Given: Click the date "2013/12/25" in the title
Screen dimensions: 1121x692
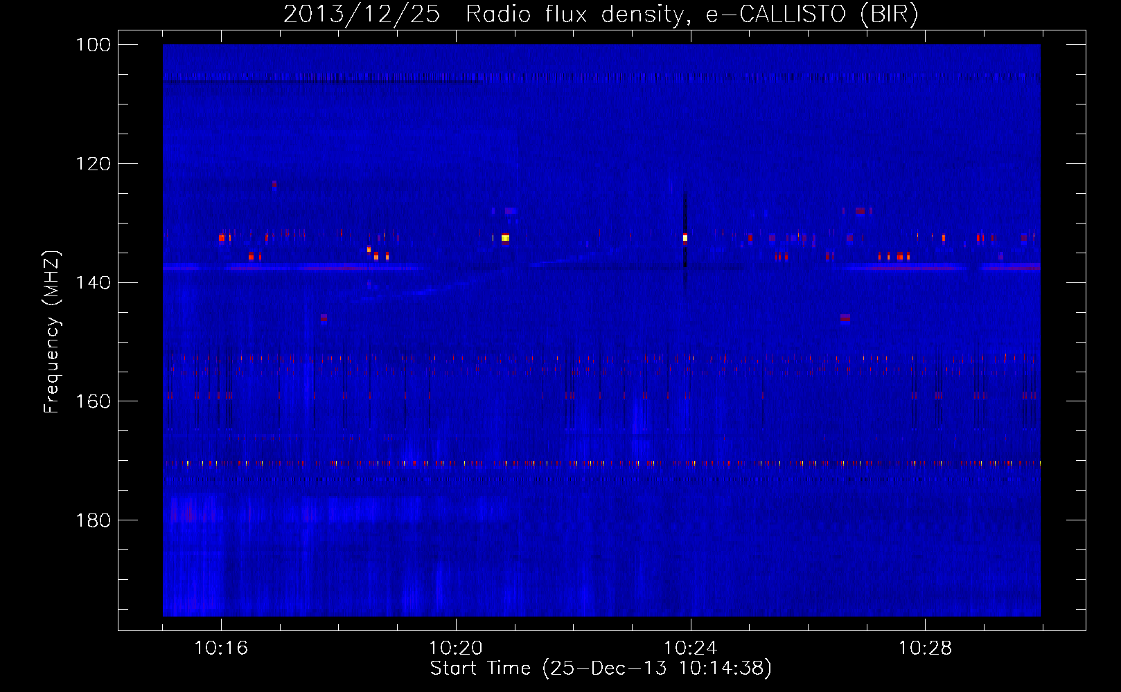Looking at the screenshot, I should (362, 15).
